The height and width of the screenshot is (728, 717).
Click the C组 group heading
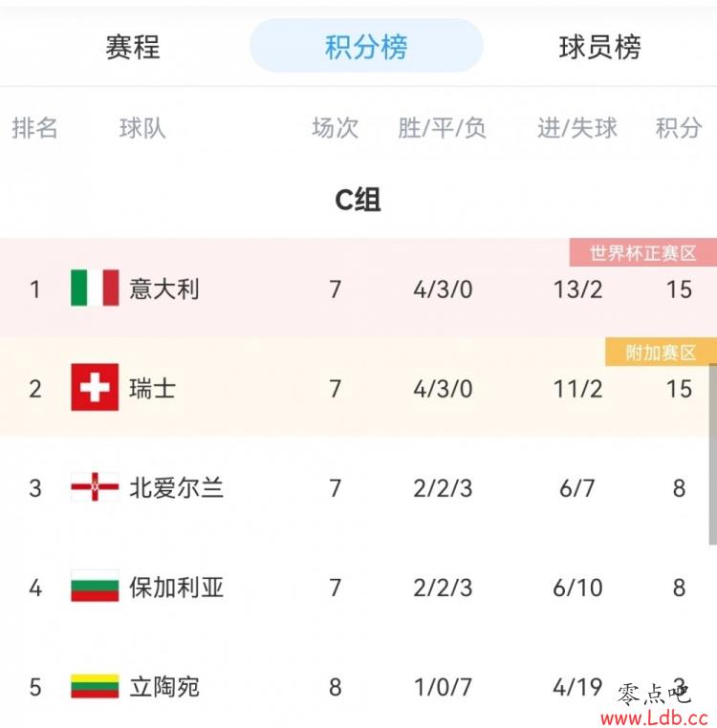click(358, 200)
